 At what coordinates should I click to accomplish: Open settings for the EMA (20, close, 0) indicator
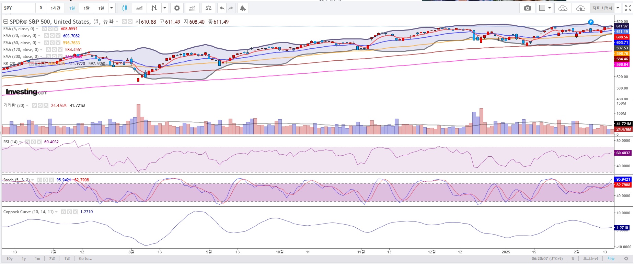coord(52,36)
